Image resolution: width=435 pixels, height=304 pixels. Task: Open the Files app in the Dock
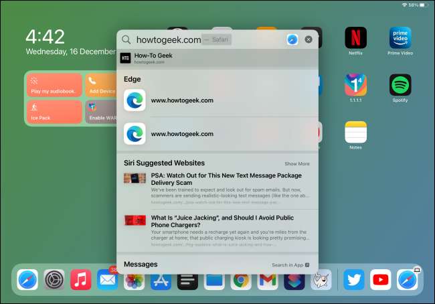(x=214, y=282)
